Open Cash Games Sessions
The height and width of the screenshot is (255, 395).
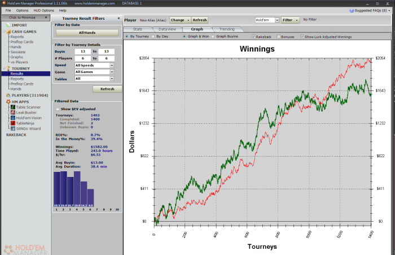point(18,52)
